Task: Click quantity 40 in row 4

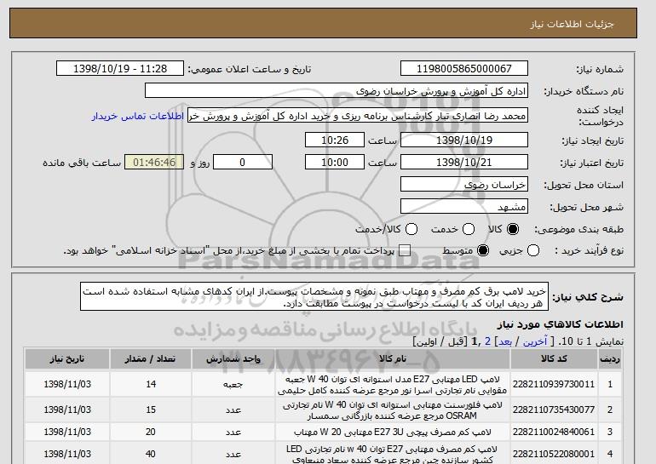Action: tap(151, 454)
